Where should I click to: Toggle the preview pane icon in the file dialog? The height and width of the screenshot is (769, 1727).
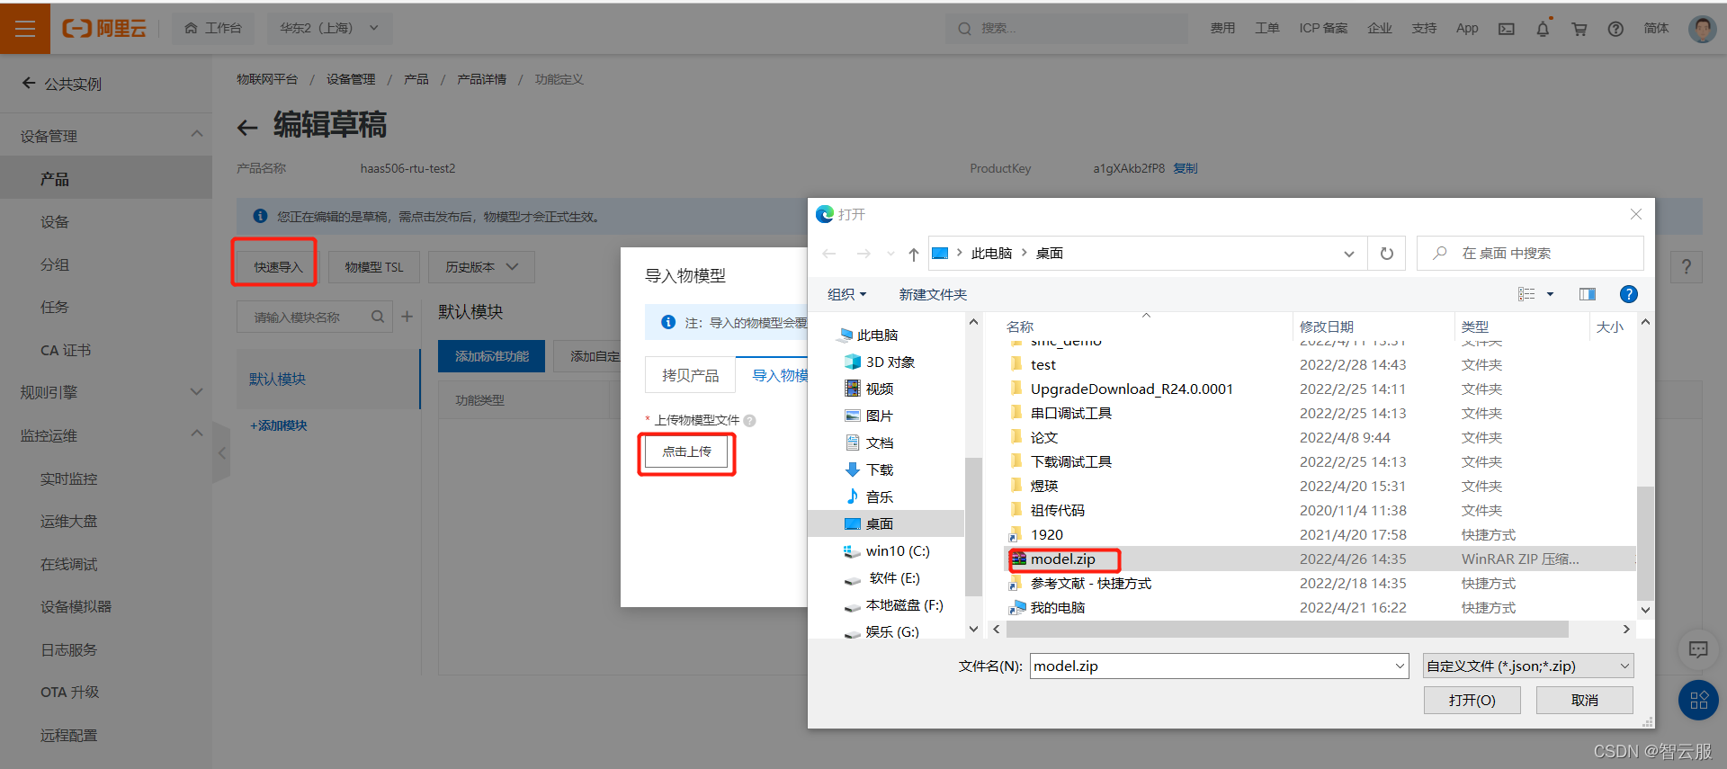(x=1588, y=294)
